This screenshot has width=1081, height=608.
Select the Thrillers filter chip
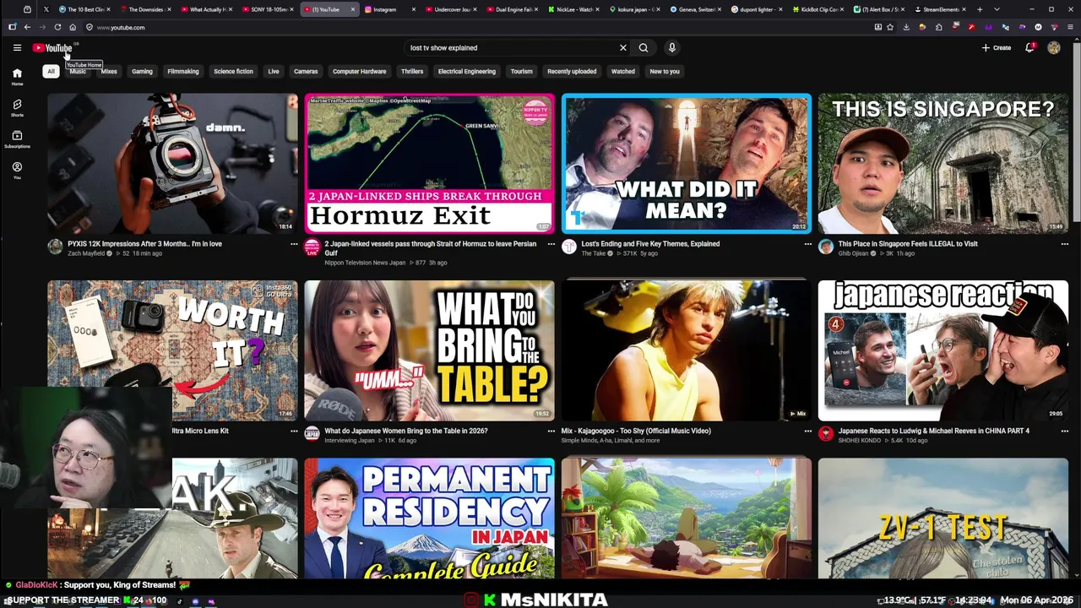pyautogui.click(x=412, y=72)
